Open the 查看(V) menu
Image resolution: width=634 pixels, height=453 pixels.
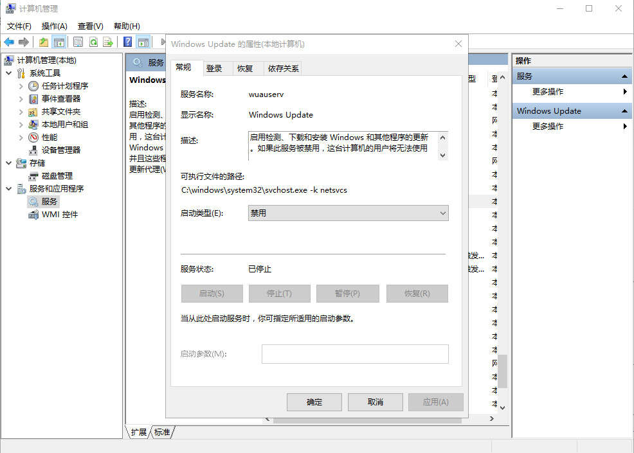pos(91,26)
